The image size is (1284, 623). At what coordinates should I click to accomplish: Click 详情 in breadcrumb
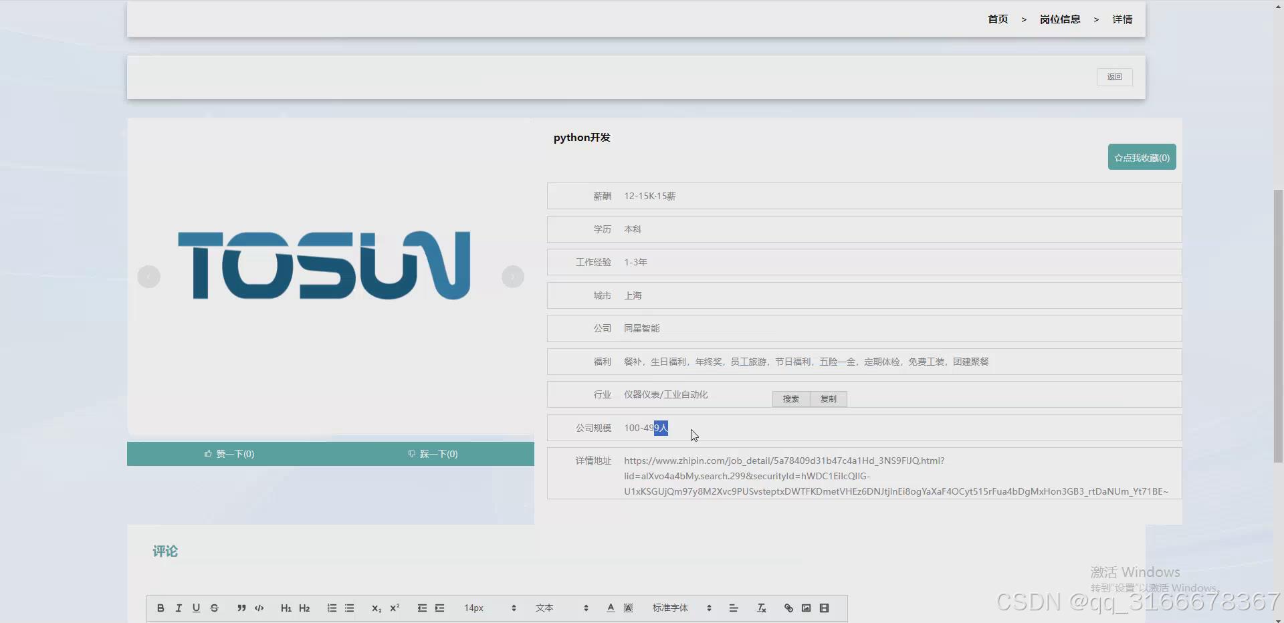[1122, 19]
